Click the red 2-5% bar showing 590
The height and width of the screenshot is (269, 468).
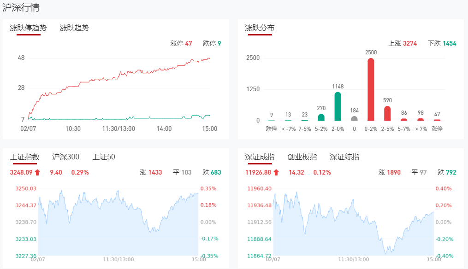click(x=387, y=113)
